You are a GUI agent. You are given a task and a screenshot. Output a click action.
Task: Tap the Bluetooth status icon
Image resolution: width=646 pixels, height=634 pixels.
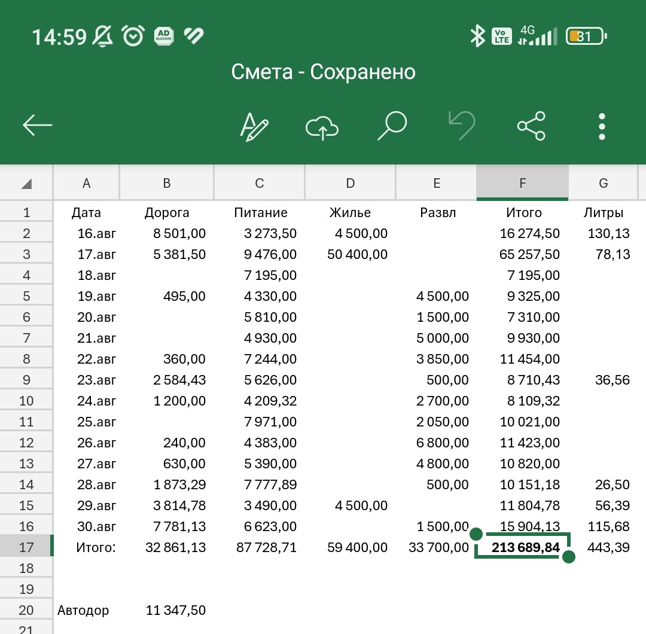[x=477, y=36]
